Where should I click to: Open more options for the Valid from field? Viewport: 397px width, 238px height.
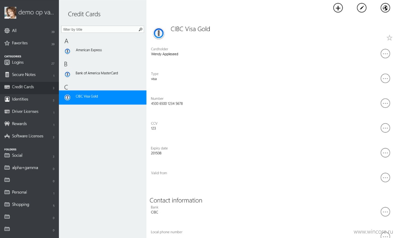click(x=385, y=177)
